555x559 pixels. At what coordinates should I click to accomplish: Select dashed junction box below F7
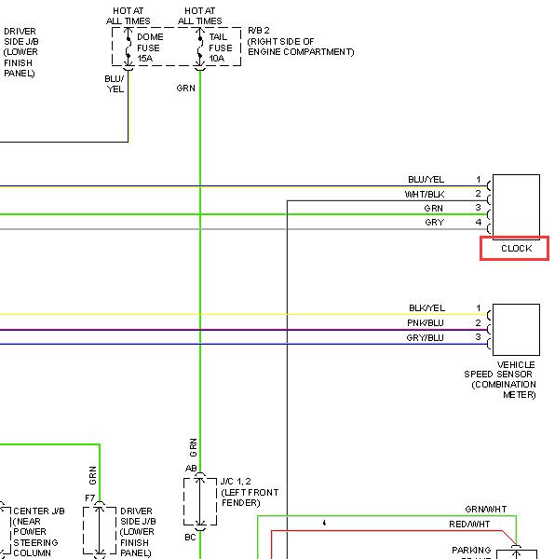[x=100, y=530]
